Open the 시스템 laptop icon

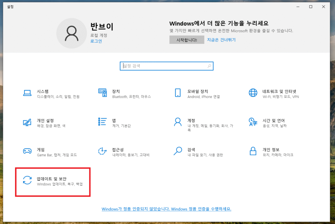tap(27, 93)
